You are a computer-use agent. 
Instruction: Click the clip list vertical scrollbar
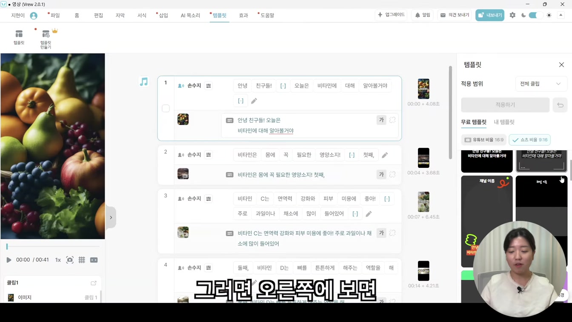pos(450,112)
